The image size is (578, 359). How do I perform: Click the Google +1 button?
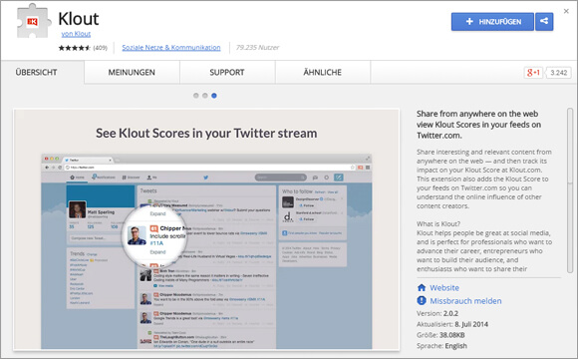point(533,73)
